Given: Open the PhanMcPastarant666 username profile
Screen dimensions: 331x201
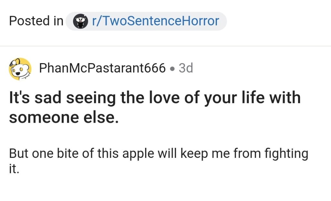Looking at the screenshot, I should 102,68.
